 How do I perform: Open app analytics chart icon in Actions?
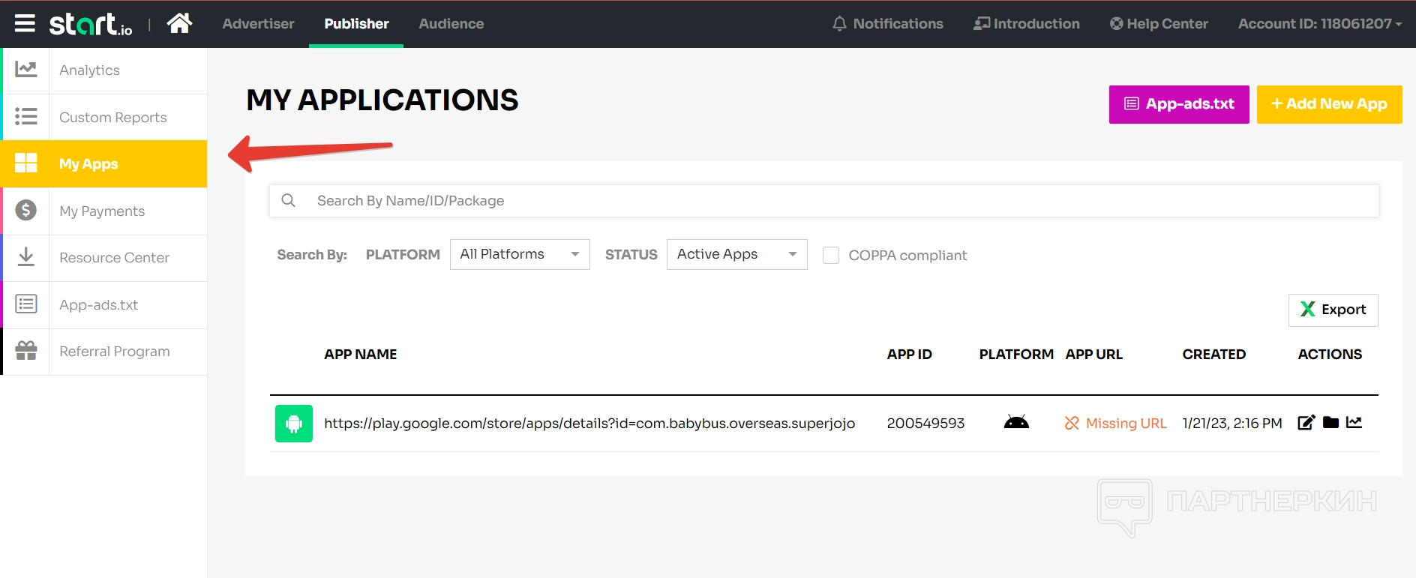(x=1354, y=423)
